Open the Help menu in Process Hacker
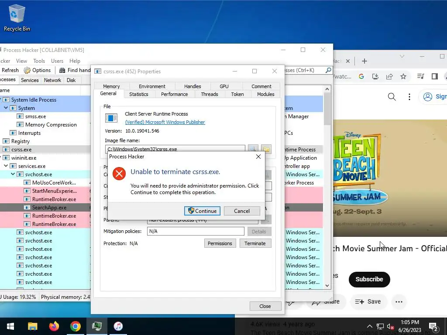 [75, 61]
